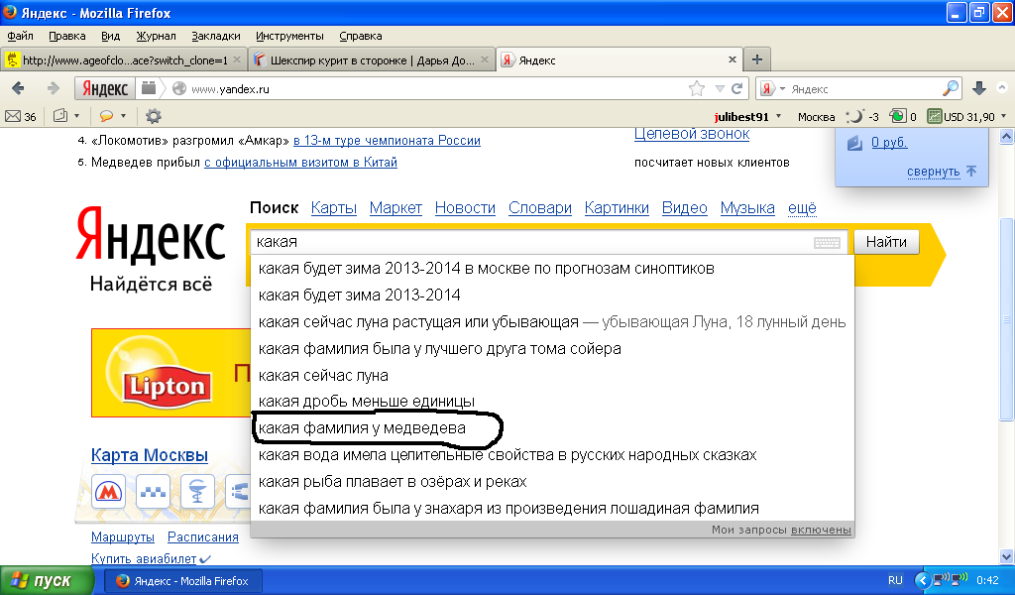This screenshot has width=1015, height=595.
Task: Open the search engine selector dropdown
Action: (783, 88)
